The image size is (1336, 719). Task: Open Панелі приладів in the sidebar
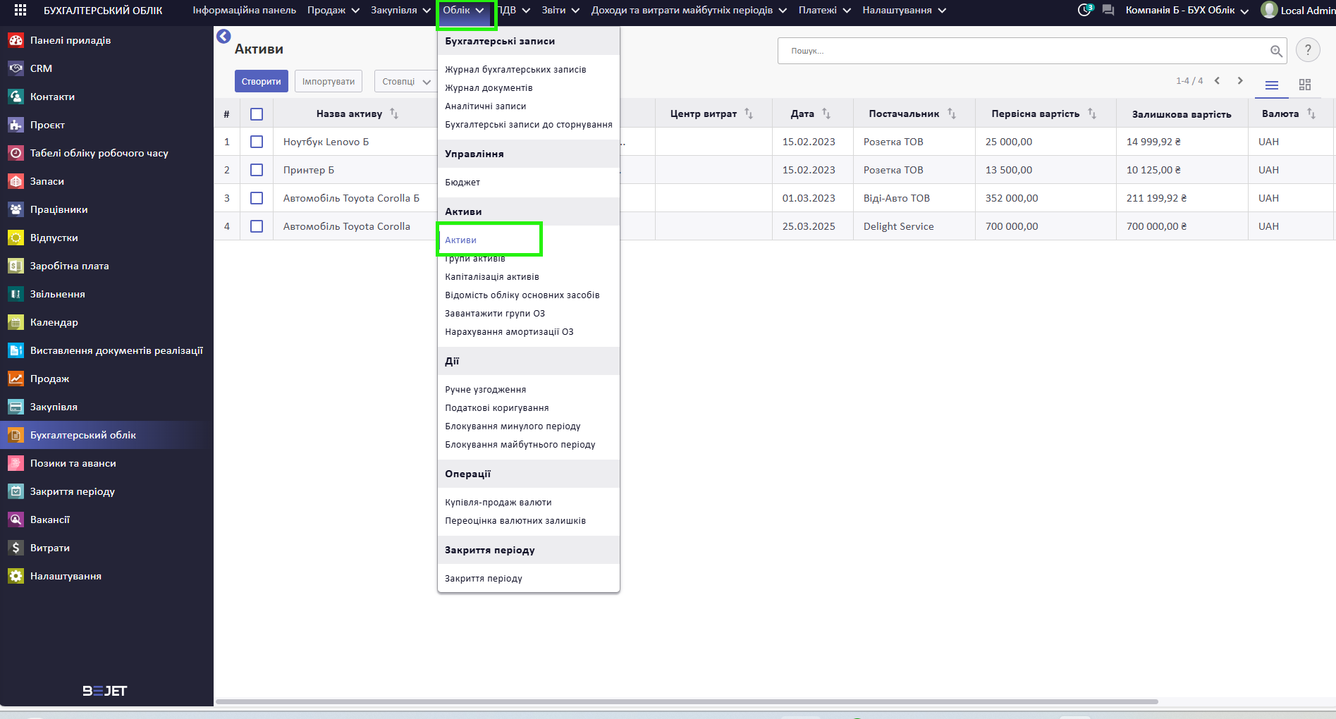[x=70, y=40]
